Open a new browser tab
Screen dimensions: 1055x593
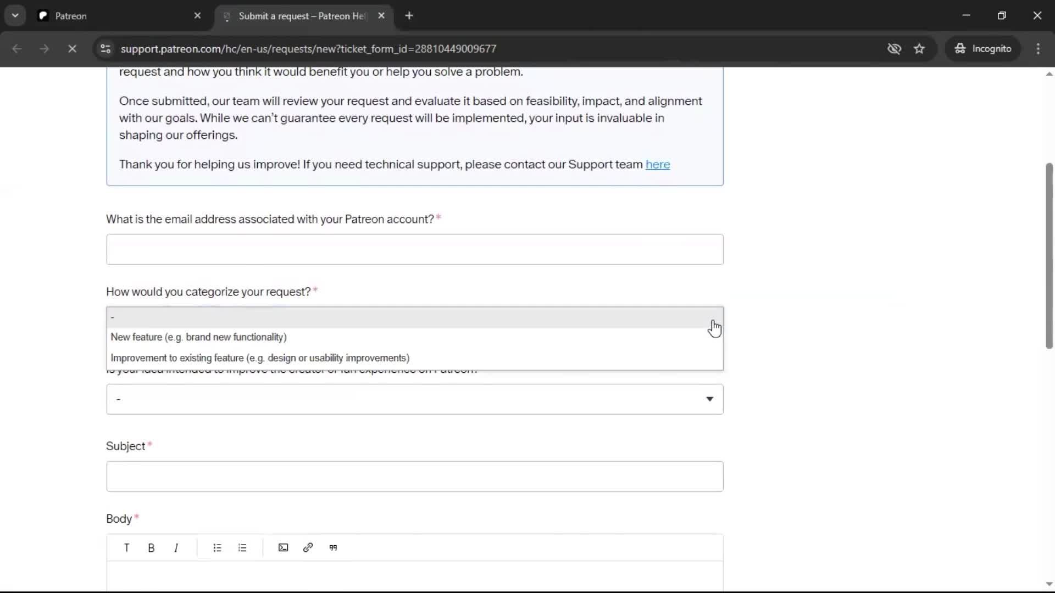click(409, 16)
